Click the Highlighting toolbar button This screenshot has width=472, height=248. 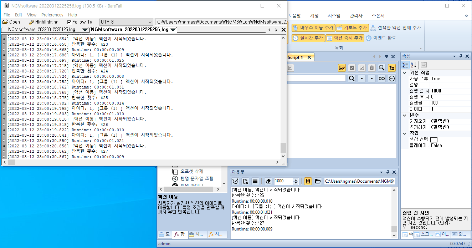pyautogui.click(x=43, y=22)
